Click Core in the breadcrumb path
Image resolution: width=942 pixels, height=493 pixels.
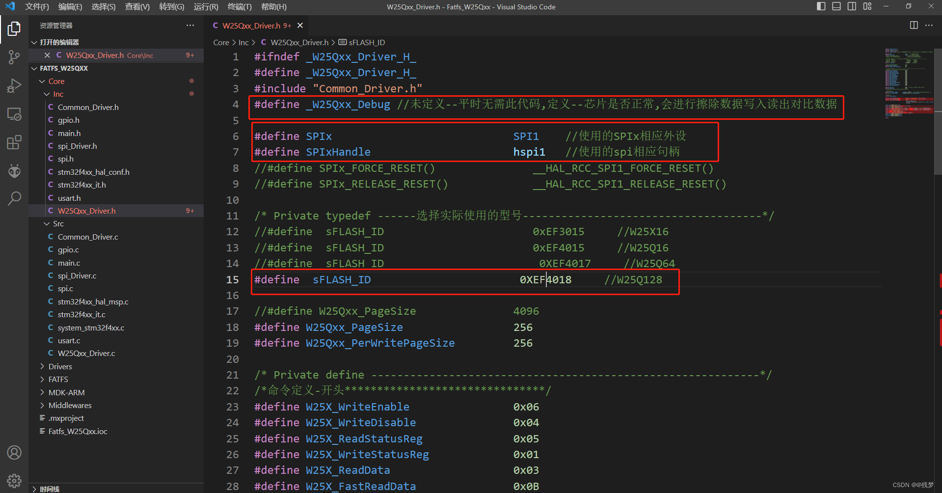click(221, 43)
